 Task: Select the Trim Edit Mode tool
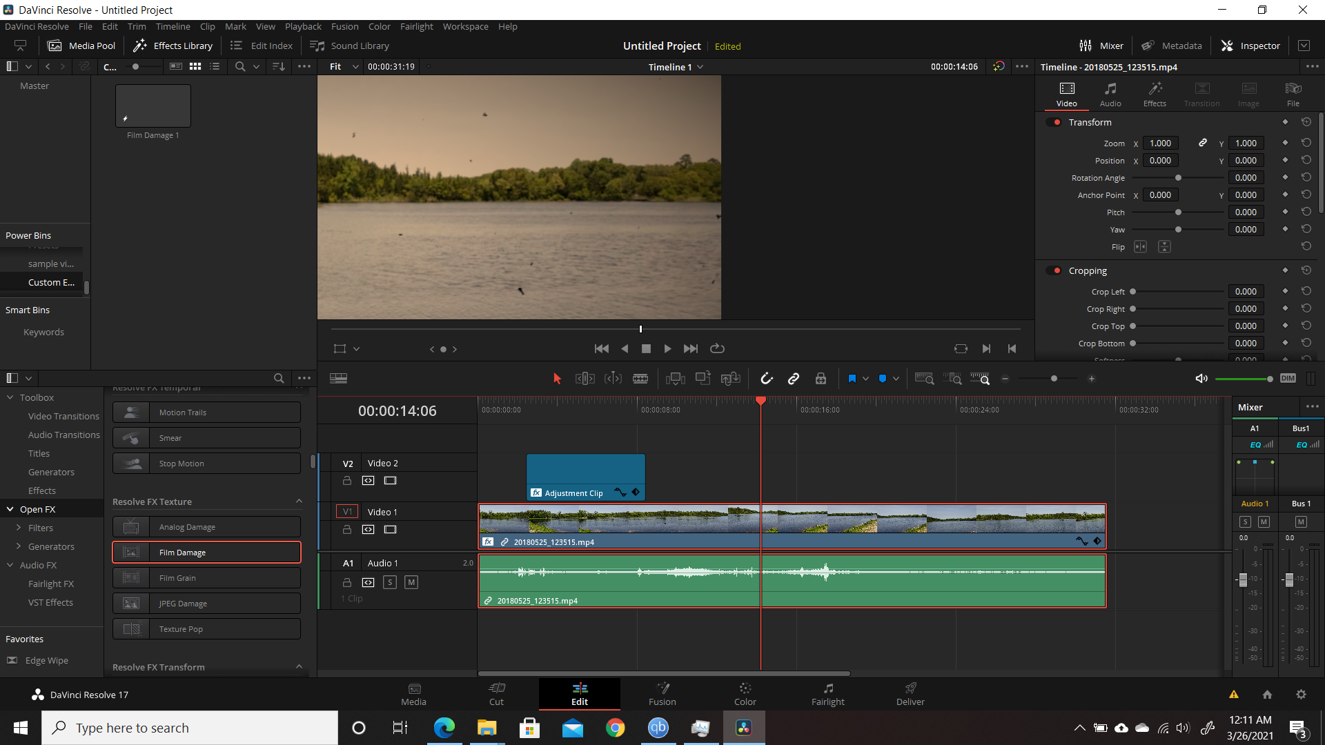coord(585,379)
